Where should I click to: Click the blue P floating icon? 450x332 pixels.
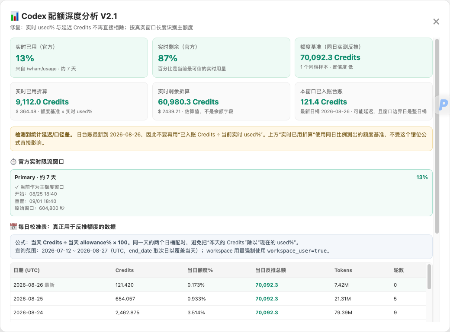pos(443,105)
